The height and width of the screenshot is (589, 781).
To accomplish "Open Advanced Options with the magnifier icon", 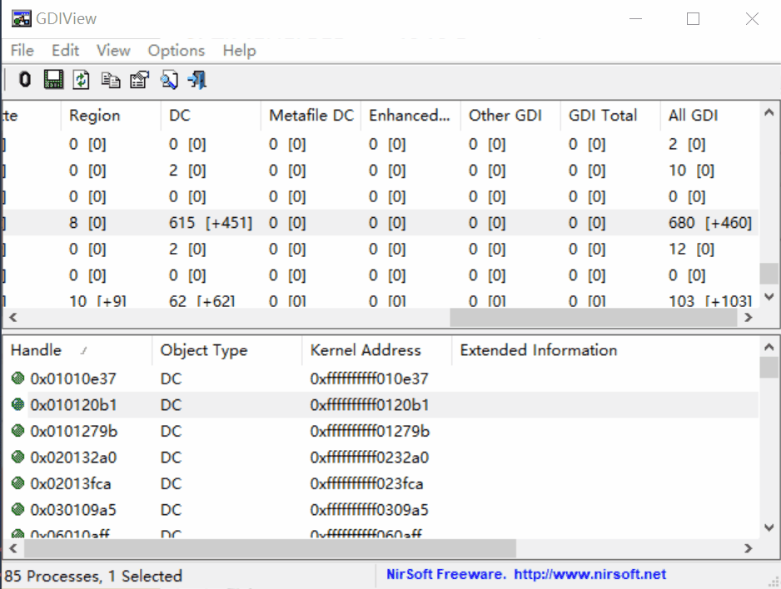I will [169, 79].
